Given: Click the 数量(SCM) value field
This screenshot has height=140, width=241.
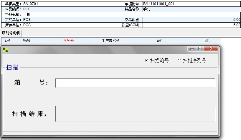Looking at the screenshot, I should 192,25.
